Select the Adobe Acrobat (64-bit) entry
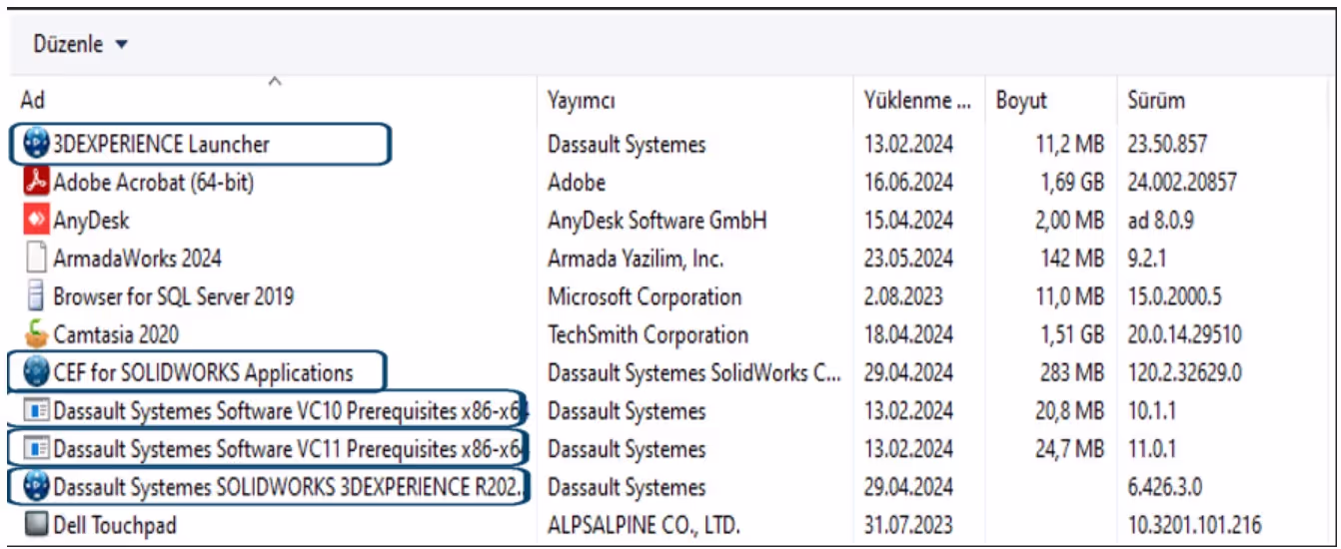Screen dimensions: 1341x549 point(154,182)
